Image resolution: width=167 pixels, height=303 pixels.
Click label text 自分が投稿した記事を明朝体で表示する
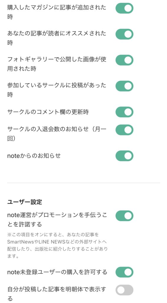(57, 294)
